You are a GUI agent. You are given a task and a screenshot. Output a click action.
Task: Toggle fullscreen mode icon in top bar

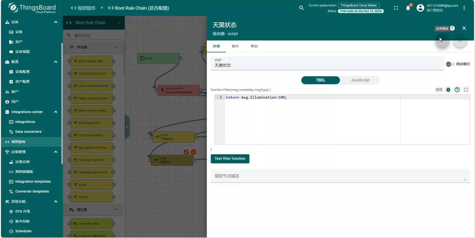(396, 8)
